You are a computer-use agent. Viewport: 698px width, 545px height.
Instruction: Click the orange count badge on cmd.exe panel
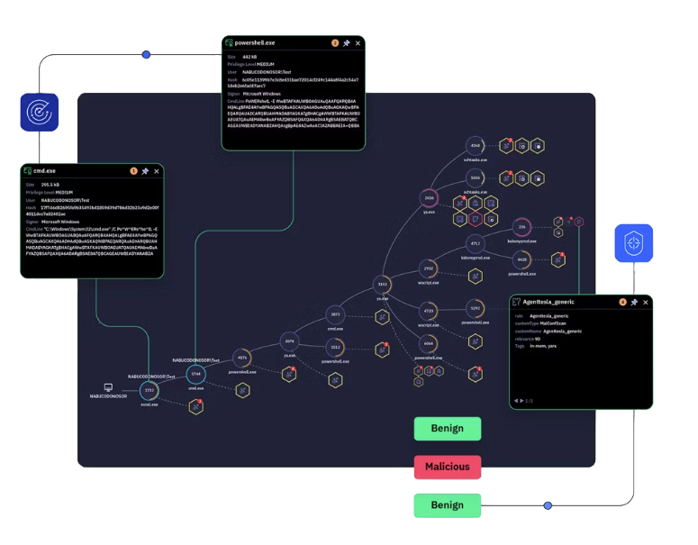tap(134, 171)
